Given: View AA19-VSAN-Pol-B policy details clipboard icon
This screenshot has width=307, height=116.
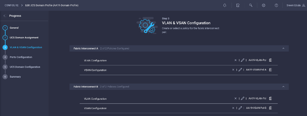Looking at the screenshot, I should point(271,108).
